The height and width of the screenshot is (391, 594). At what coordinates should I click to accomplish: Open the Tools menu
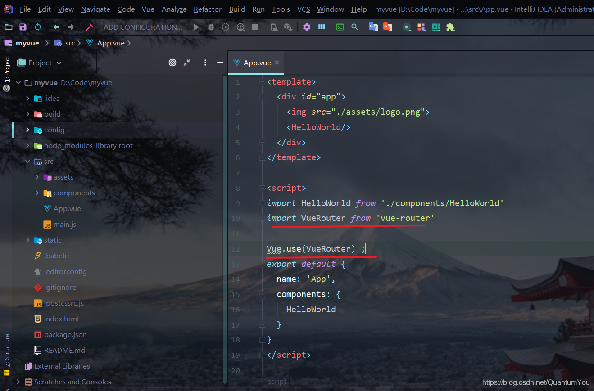281,9
